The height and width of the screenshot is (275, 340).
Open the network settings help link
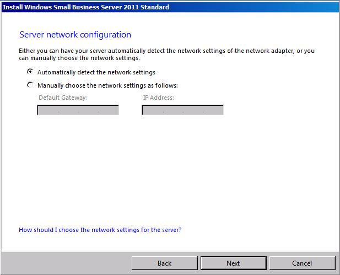point(100,230)
